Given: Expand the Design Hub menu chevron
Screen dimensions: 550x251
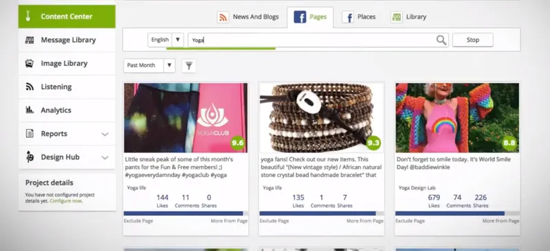Looking at the screenshot, I should click(x=105, y=158).
